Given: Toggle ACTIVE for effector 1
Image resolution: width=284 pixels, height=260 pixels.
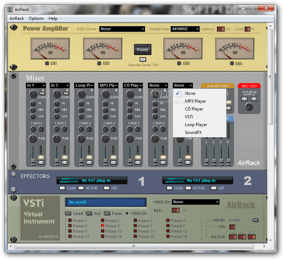Looking at the screenshot, I should (81, 188).
